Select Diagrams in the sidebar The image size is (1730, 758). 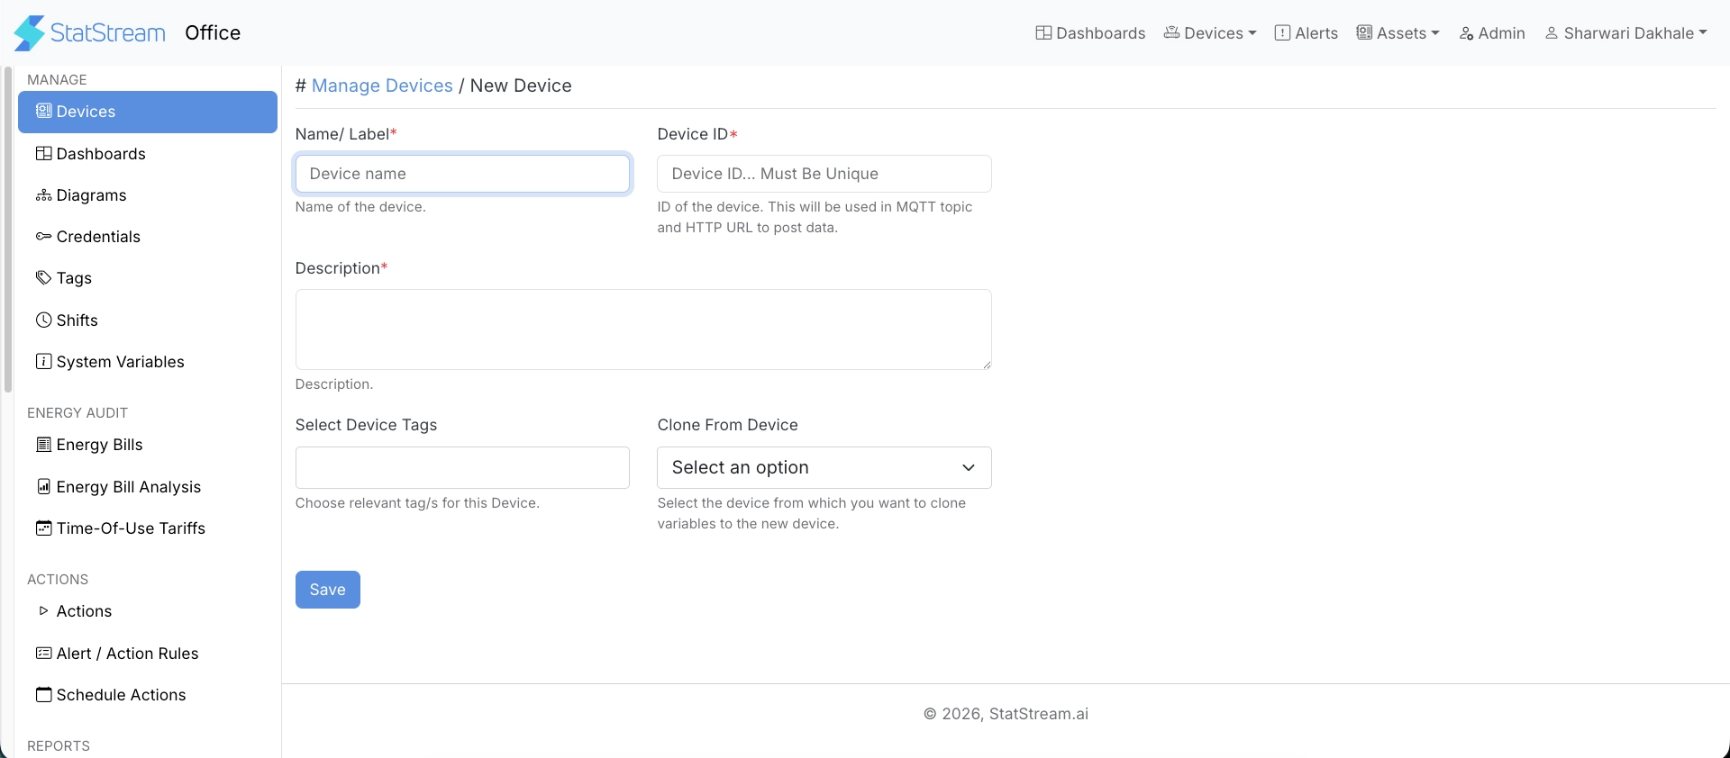[148, 195]
